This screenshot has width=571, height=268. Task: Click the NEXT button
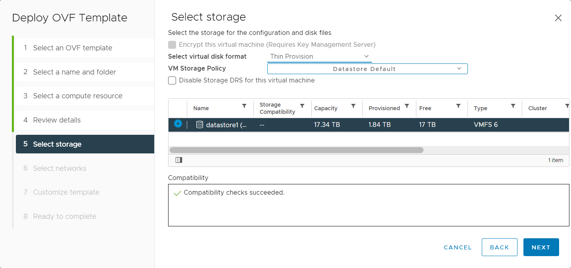point(541,247)
